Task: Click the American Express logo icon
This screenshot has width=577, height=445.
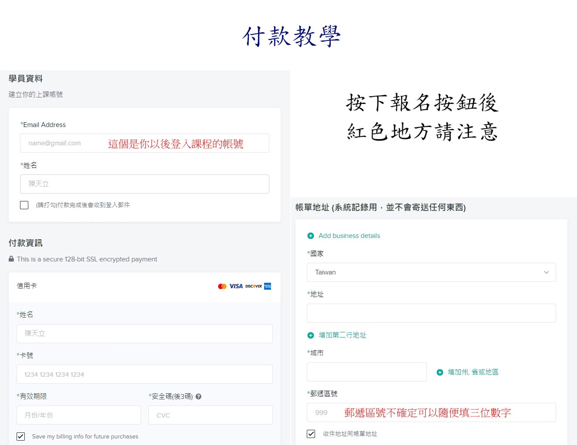Action: point(268,286)
